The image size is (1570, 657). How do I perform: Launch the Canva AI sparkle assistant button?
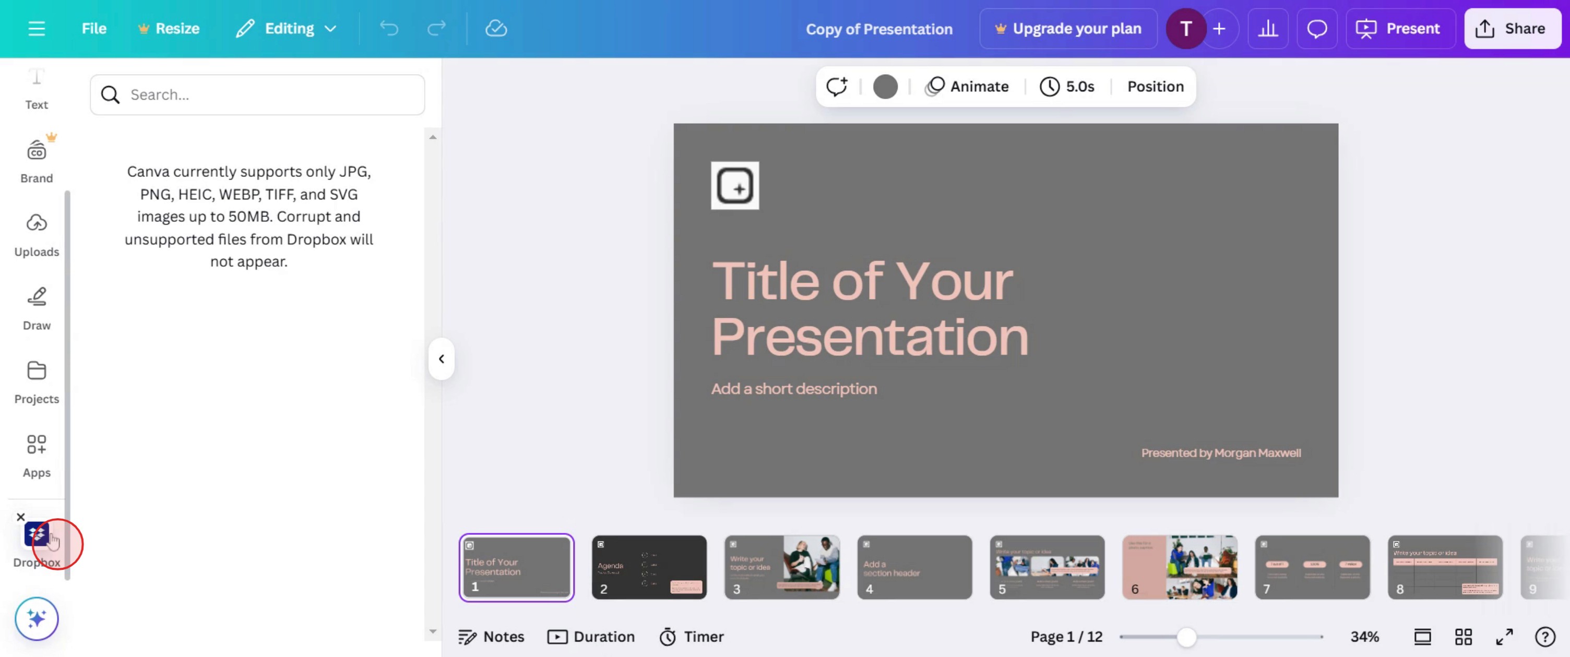[37, 618]
